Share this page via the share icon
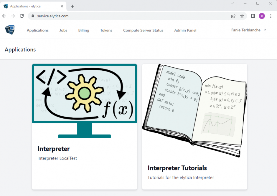Image resolution: width=277 pixels, height=196 pixels. 233,16
